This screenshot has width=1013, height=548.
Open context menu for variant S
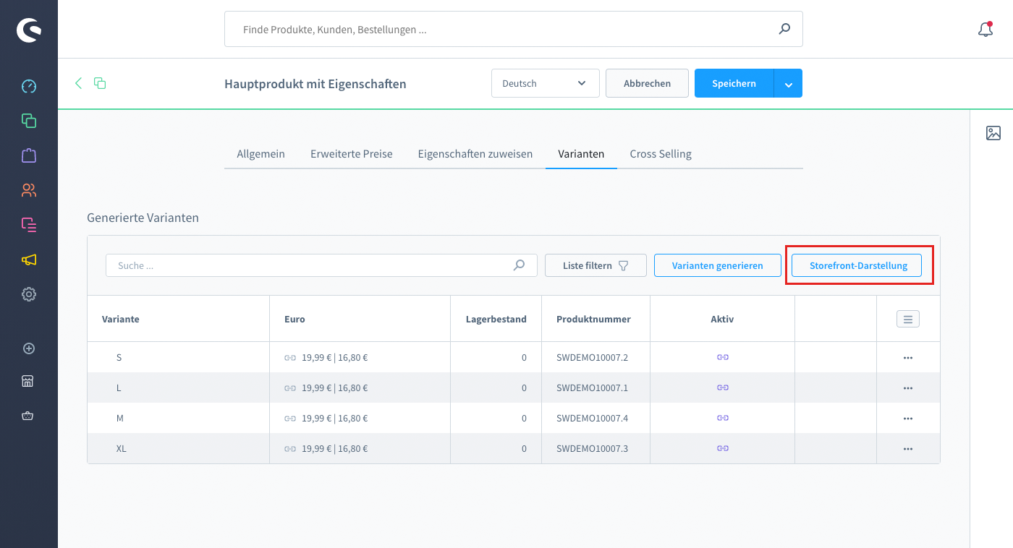coord(908,358)
